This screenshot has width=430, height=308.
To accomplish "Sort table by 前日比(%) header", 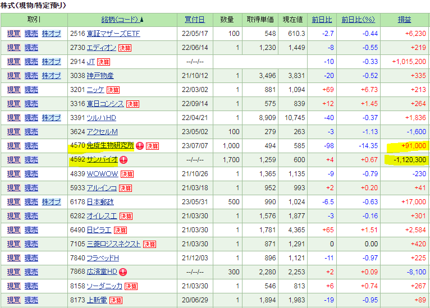I will pos(358,20).
